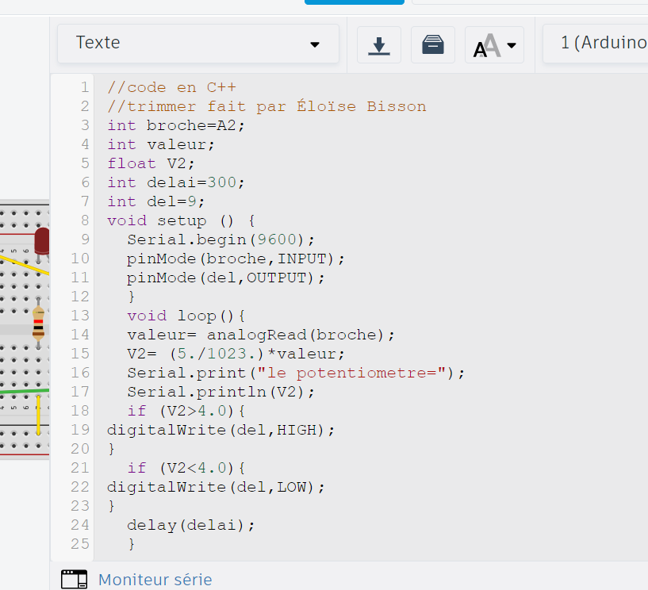This screenshot has height=590, width=648.
Task: Open the font size dropdown
Action: (494, 44)
